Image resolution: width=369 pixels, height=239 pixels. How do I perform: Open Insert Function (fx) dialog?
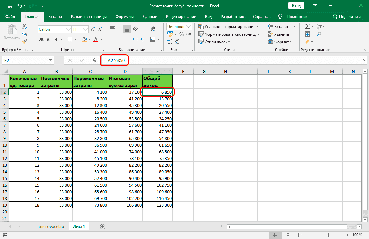tap(94, 60)
